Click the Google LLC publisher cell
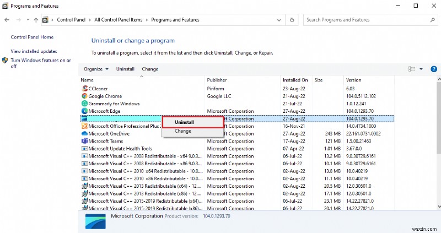Screen dimensions: 441x233 [x=219, y=96]
